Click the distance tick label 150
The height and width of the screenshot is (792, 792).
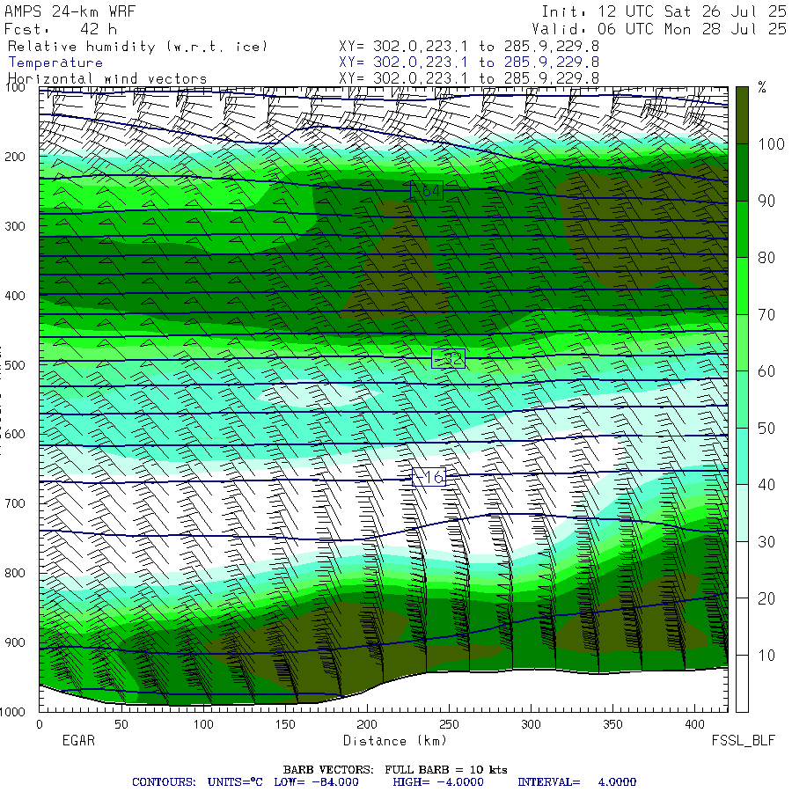[285, 724]
